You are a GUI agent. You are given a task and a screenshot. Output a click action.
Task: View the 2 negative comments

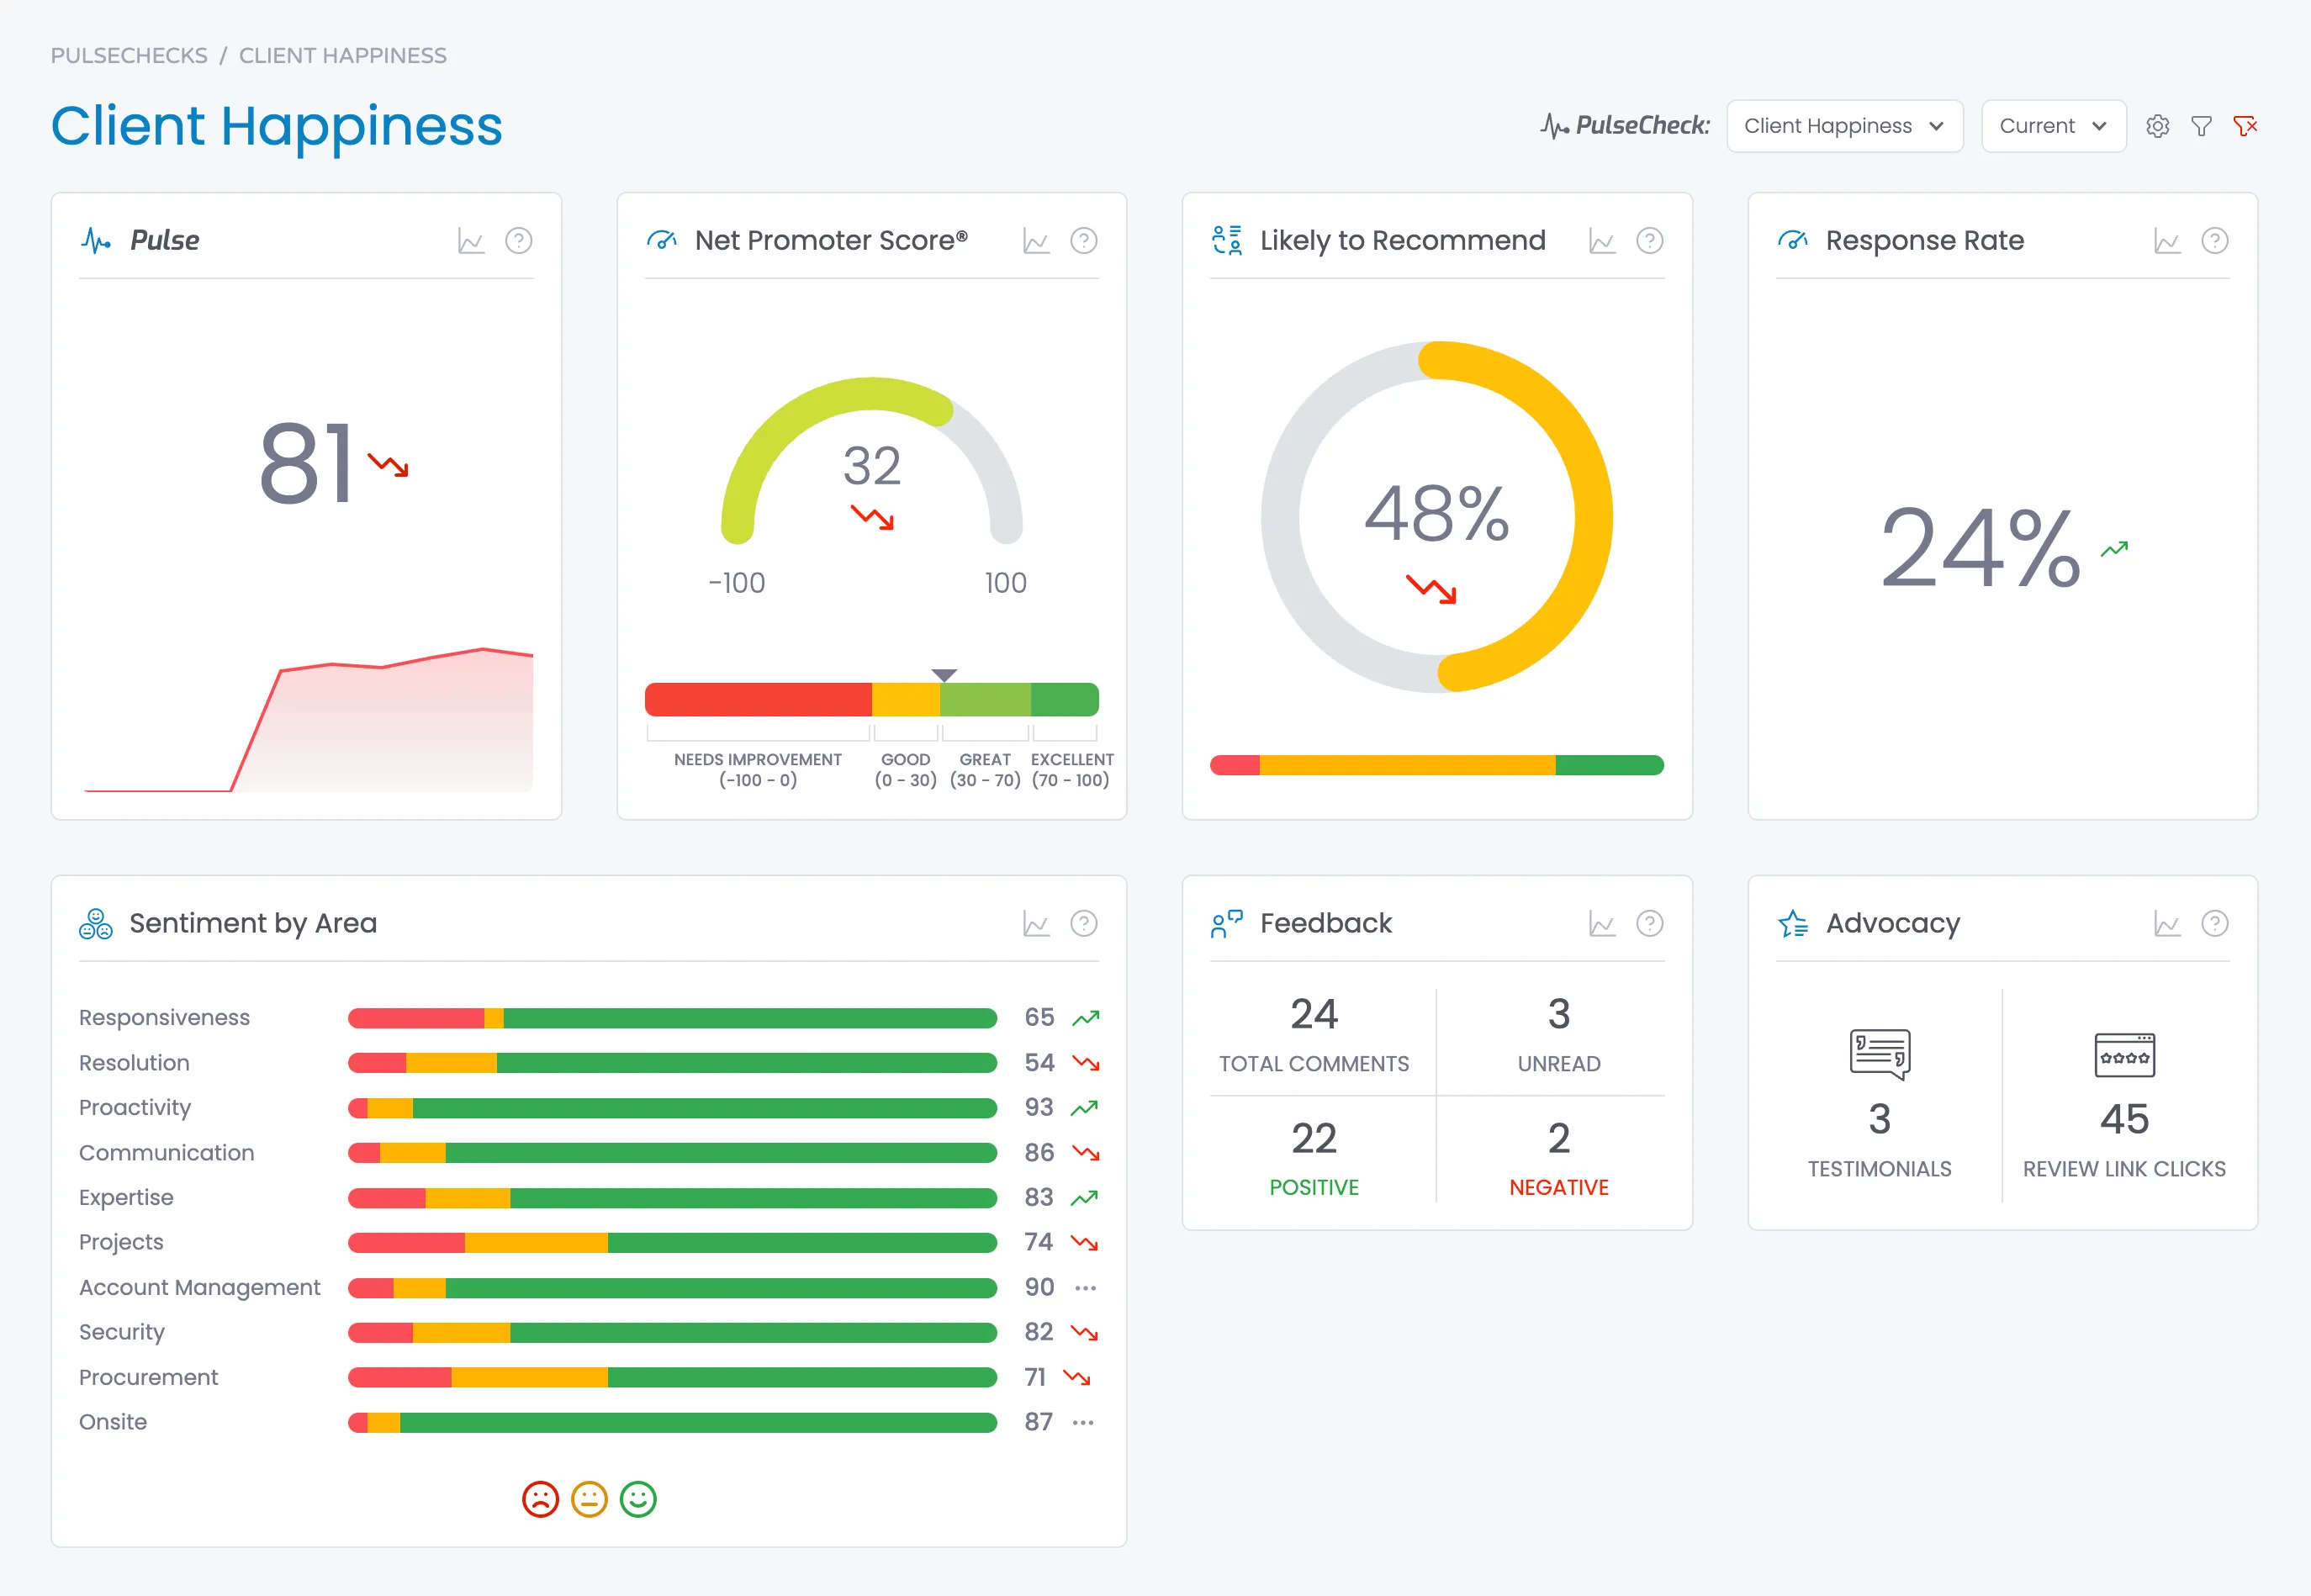point(1559,1139)
